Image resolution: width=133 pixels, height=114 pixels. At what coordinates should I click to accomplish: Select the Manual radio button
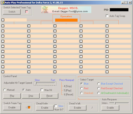pos(4,90)
